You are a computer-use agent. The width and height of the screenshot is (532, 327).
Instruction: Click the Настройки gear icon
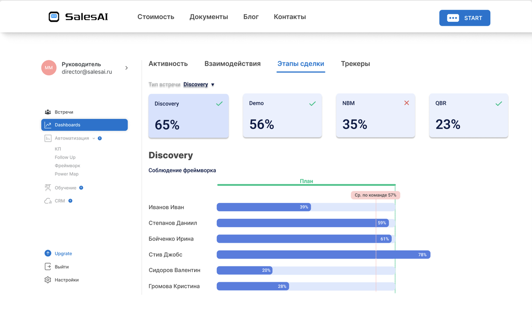point(48,280)
